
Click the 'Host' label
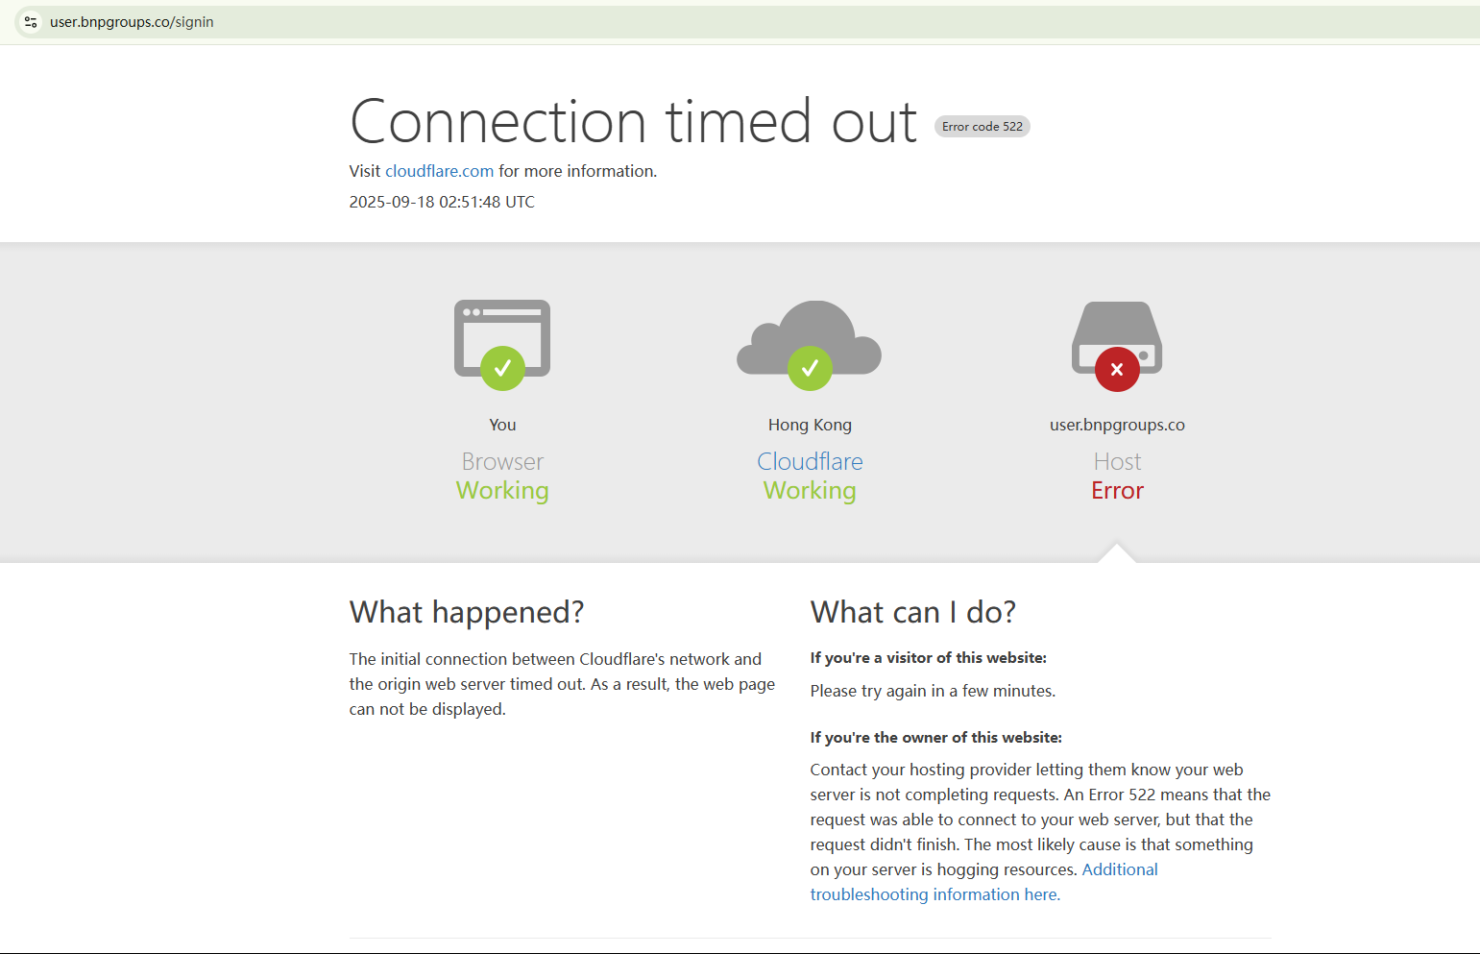coord(1117,461)
